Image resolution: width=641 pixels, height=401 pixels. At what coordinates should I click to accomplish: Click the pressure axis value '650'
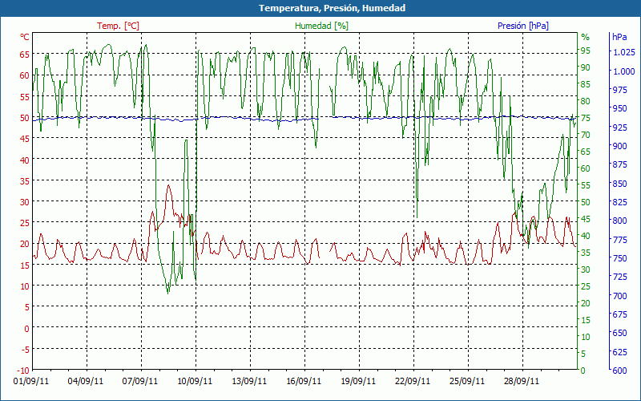[619, 333]
